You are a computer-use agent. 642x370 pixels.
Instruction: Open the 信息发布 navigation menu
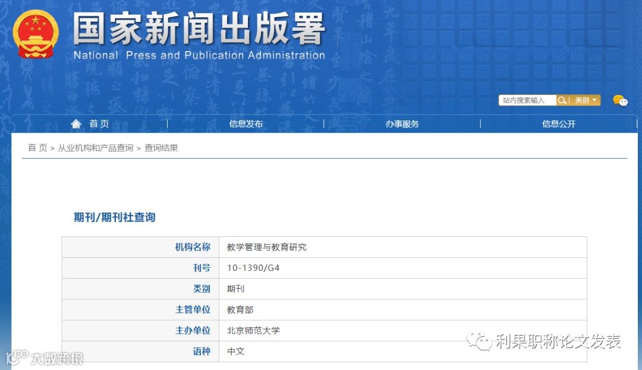point(246,124)
